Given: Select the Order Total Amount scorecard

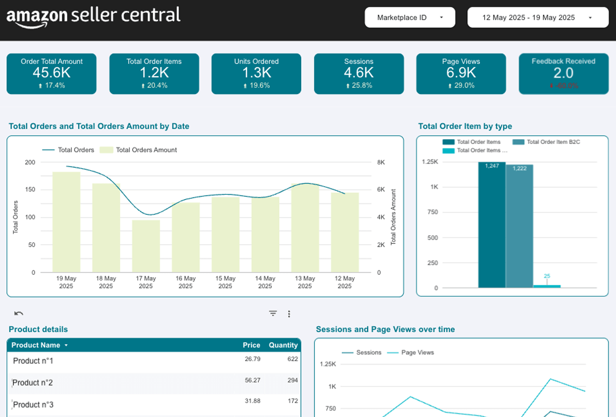Looking at the screenshot, I should pos(52,74).
